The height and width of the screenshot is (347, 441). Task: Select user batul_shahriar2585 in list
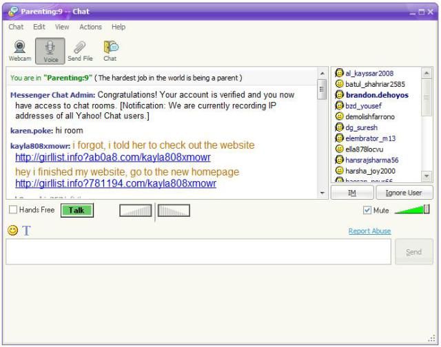pos(375,84)
